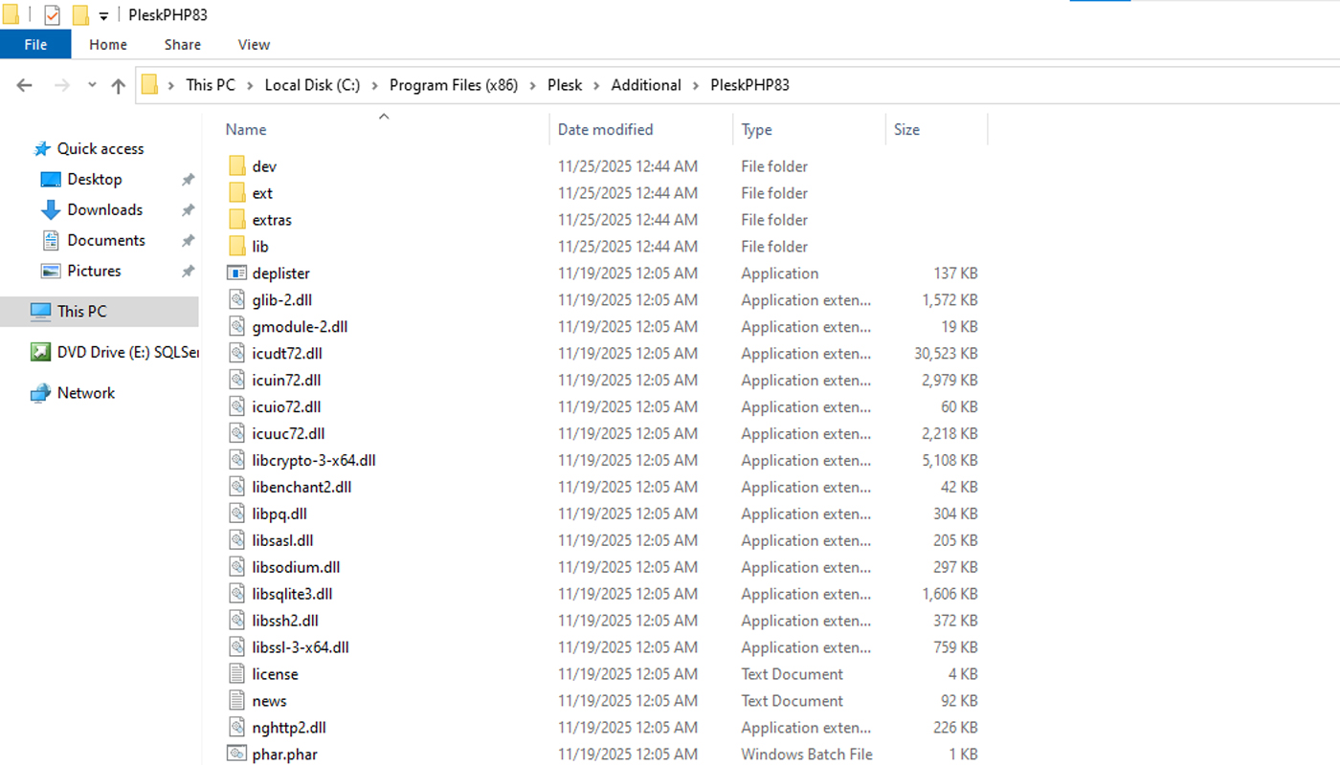Open the Recent locations dropdown chevron
1340x765 pixels.
[x=92, y=85]
